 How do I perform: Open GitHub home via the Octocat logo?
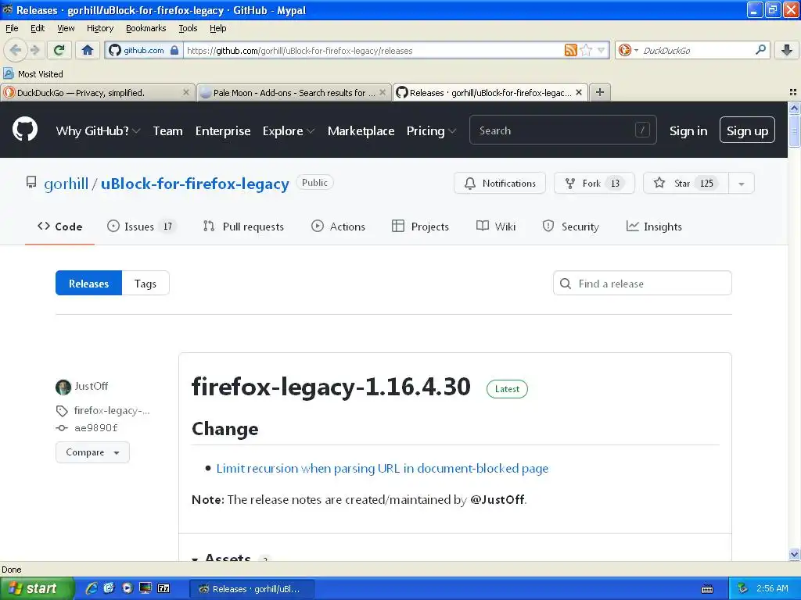click(25, 130)
